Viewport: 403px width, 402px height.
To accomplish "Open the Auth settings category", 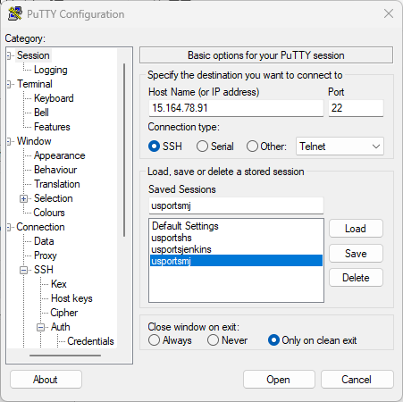I will [61, 327].
